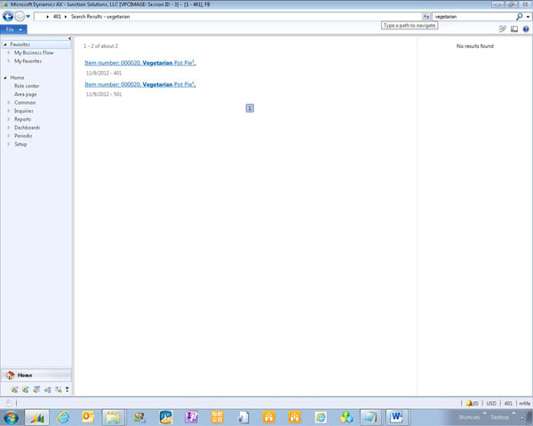The image size is (533, 426).
Task: Click the address bar path field
Action: (x=227, y=16)
